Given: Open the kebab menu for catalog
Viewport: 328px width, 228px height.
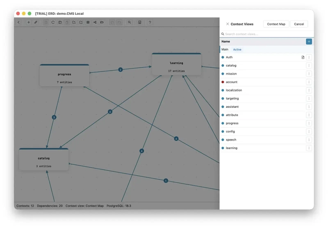Looking at the screenshot, I should pyautogui.click(x=309, y=66).
